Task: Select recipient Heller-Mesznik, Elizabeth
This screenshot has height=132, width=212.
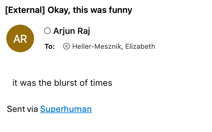Action: (114, 46)
